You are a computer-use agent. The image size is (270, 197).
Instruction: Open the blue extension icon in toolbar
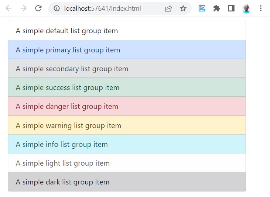click(202, 8)
